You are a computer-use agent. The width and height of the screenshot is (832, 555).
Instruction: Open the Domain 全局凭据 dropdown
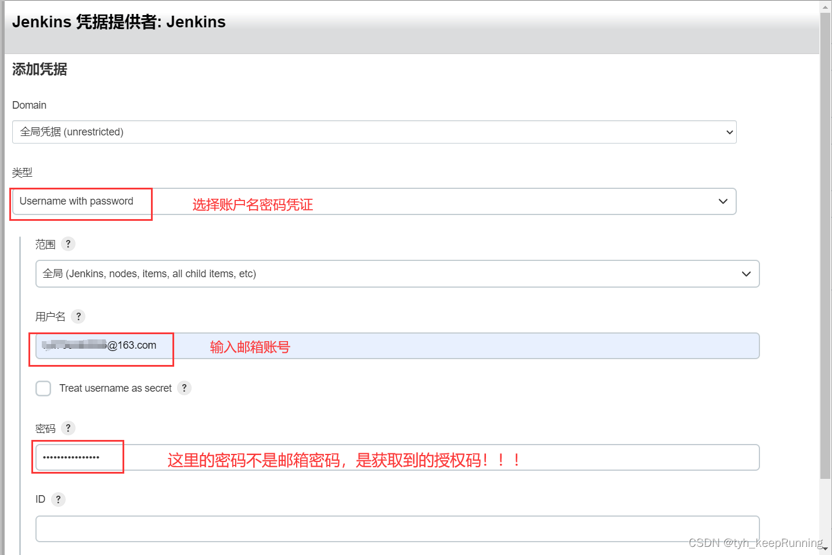click(374, 132)
